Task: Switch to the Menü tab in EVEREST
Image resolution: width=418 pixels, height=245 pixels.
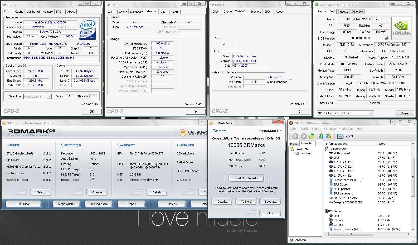Action: point(294,144)
